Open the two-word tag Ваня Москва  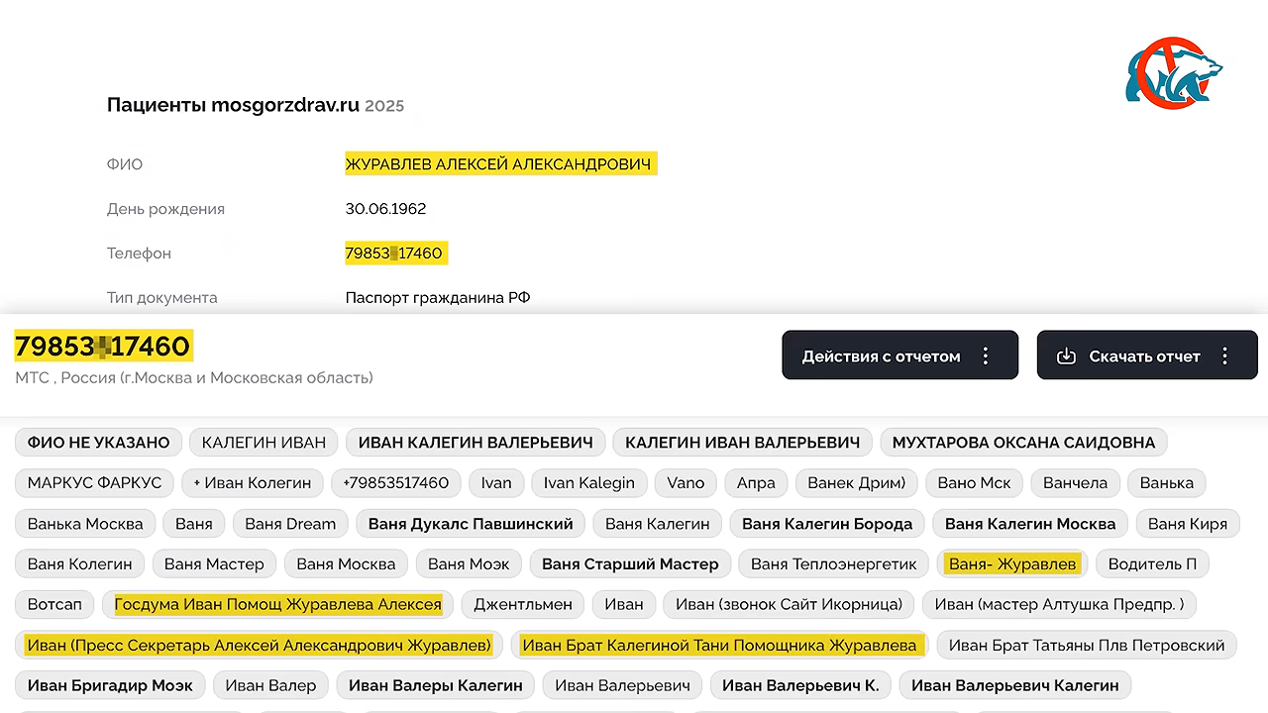point(346,564)
